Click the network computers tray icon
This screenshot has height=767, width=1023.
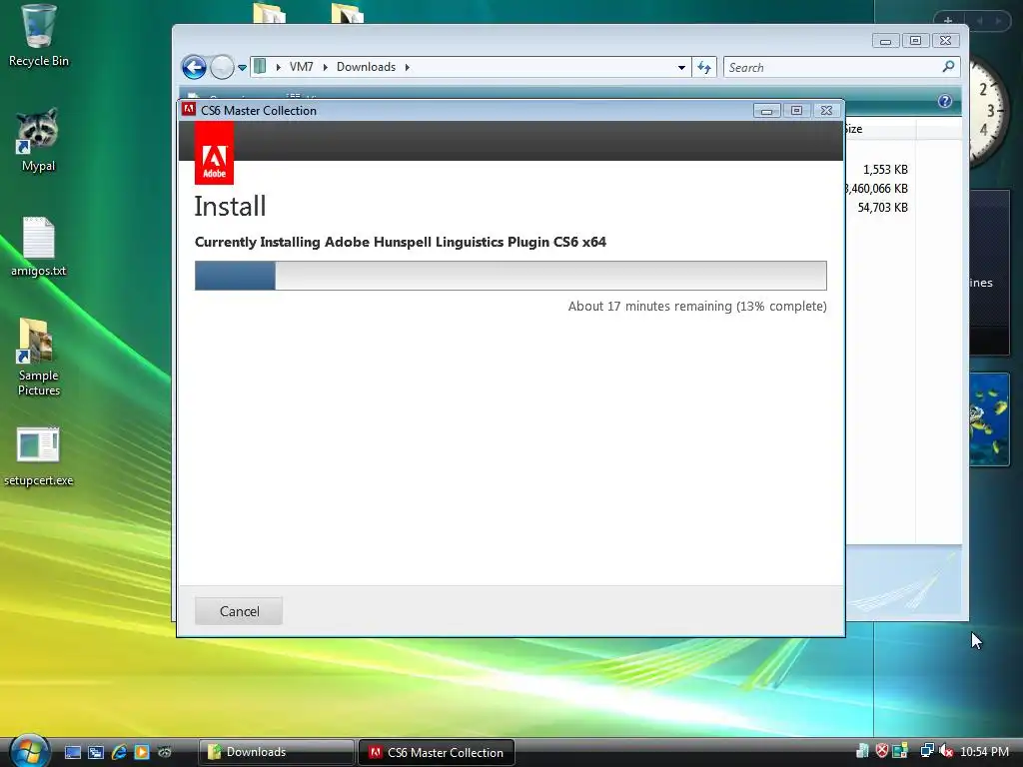[x=926, y=751]
